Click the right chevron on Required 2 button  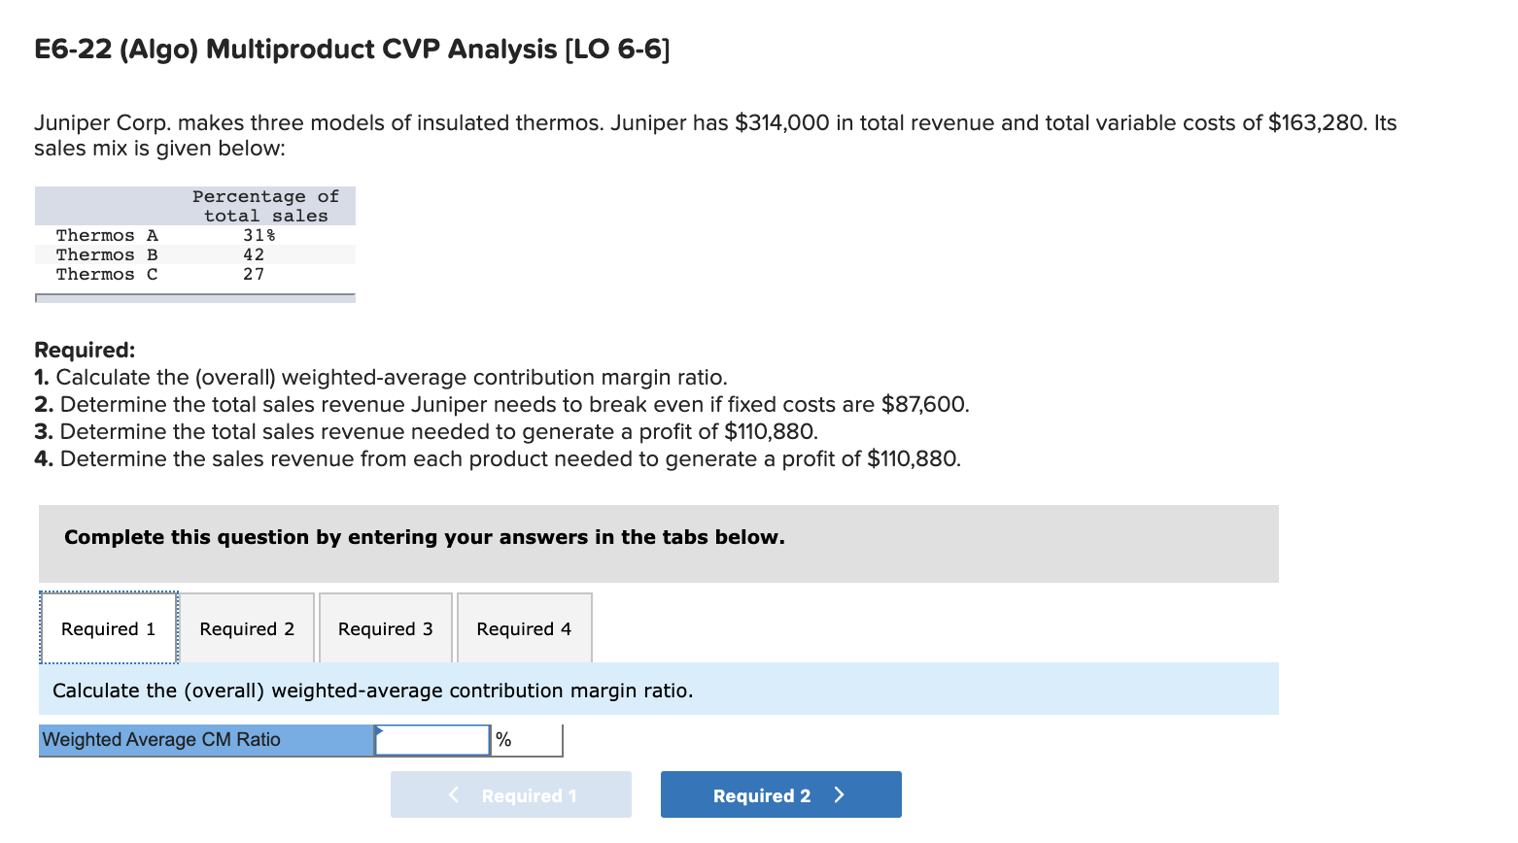840,794
